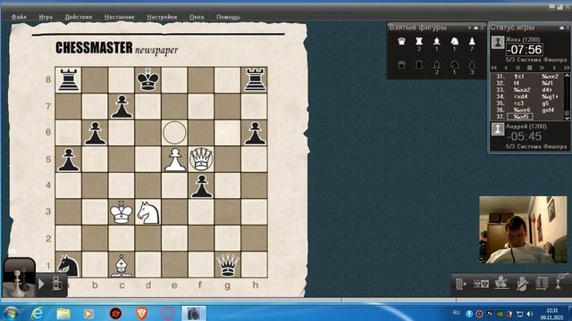Screen dimensions: 572x321
Task: Select the white queen on f5
Action: (201, 159)
